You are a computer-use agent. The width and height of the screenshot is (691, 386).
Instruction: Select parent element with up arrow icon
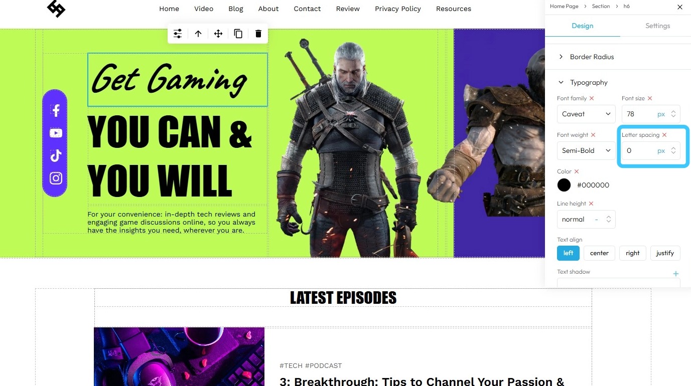coord(198,34)
